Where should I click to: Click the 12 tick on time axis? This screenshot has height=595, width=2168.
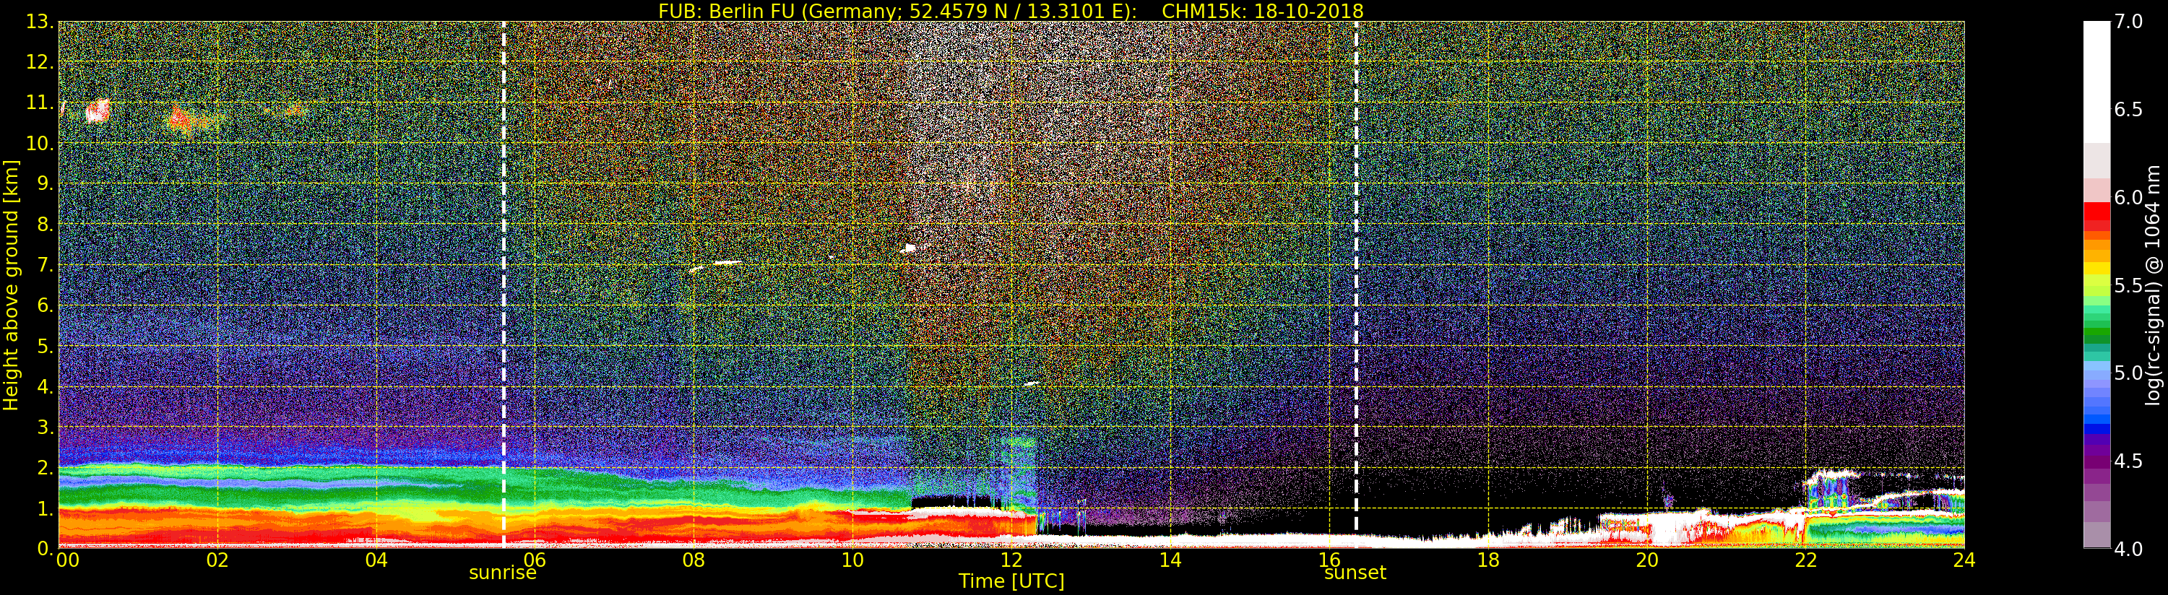tap(1011, 560)
